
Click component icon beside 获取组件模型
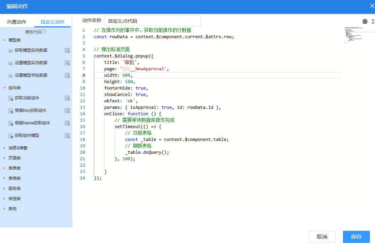(10, 136)
